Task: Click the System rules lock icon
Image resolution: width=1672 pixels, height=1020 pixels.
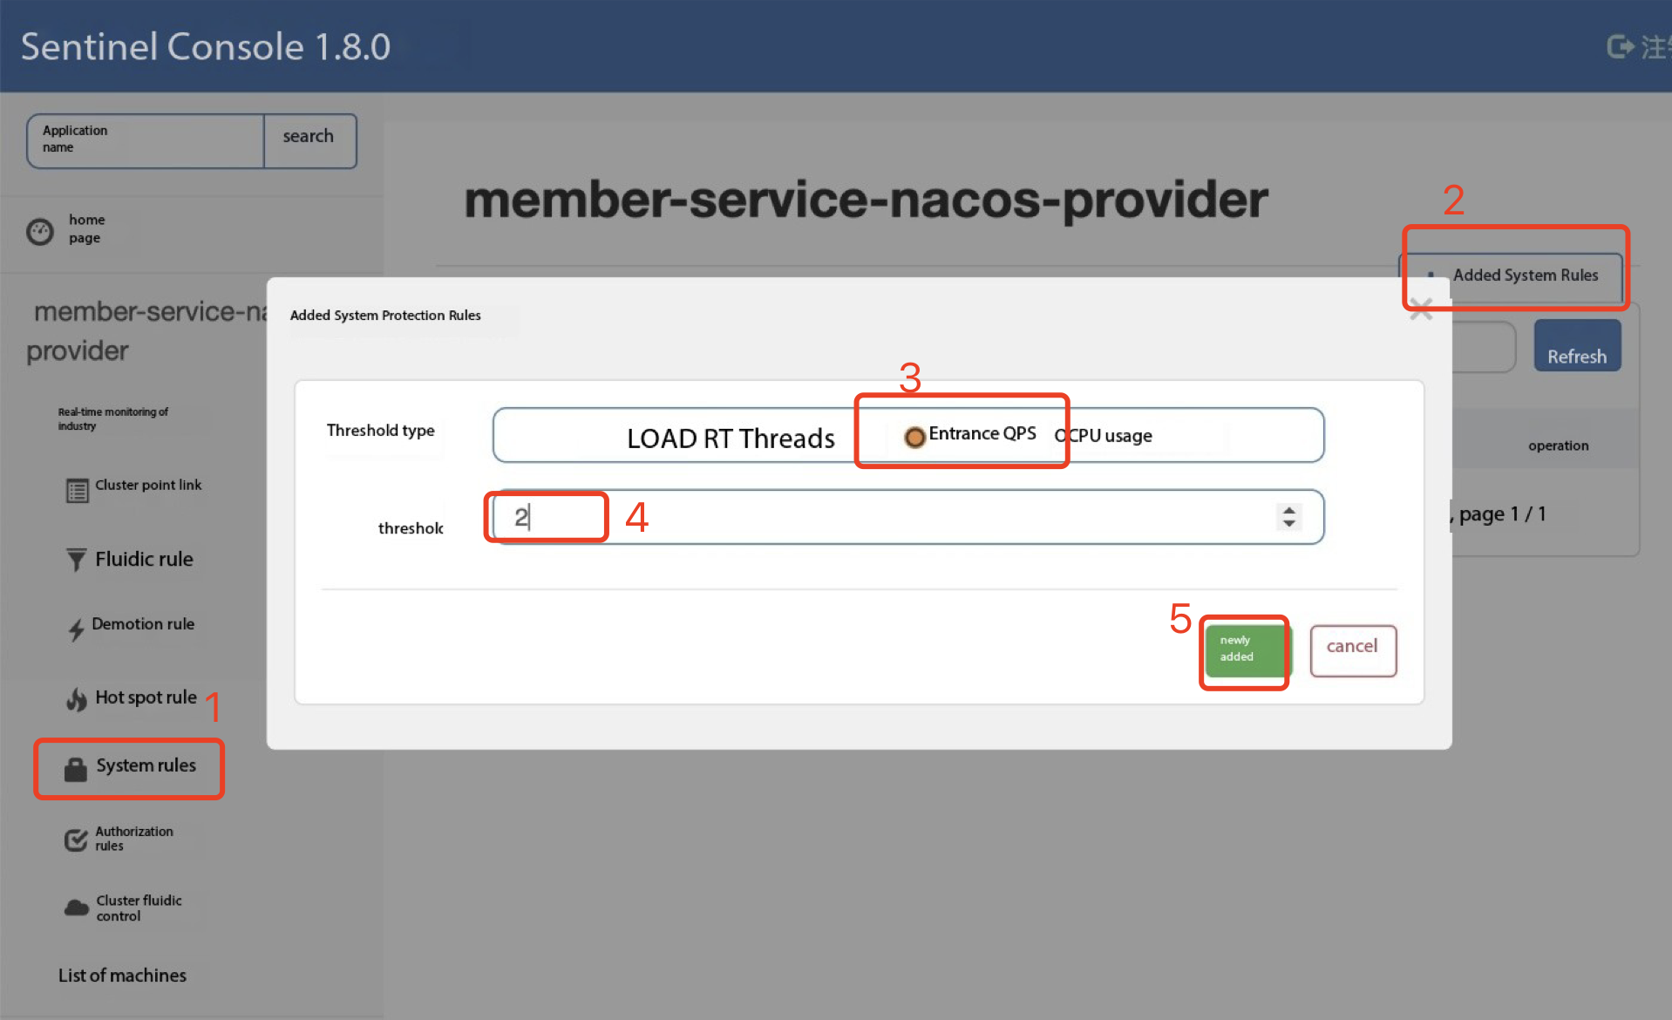Action: pos(76,769)
